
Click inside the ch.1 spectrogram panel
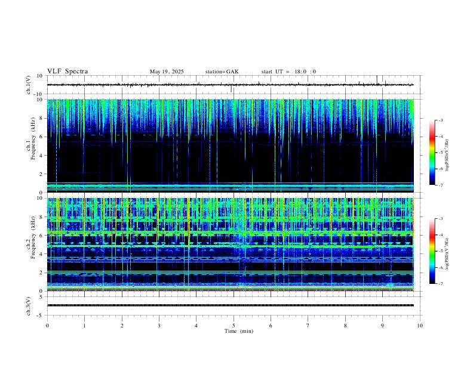[230, 146]
